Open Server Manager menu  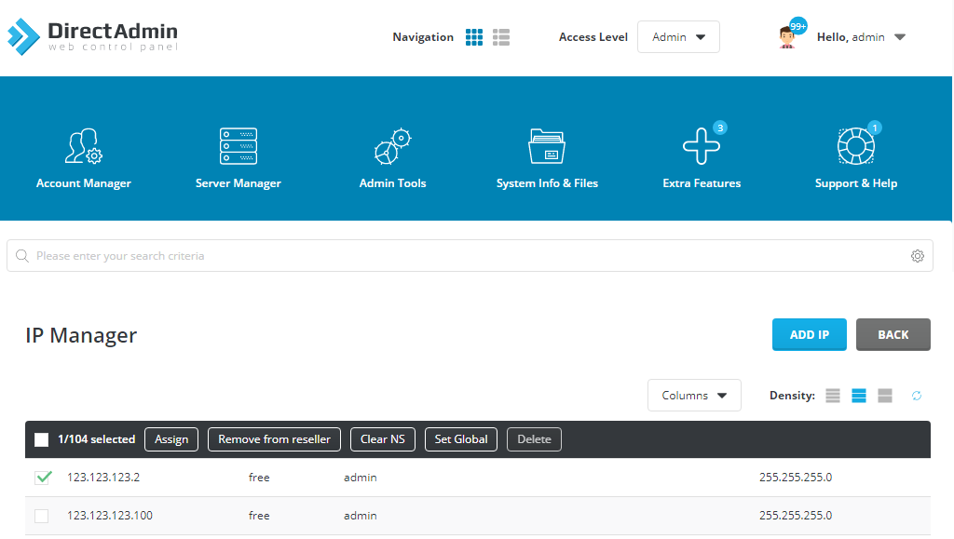[238, 158]
